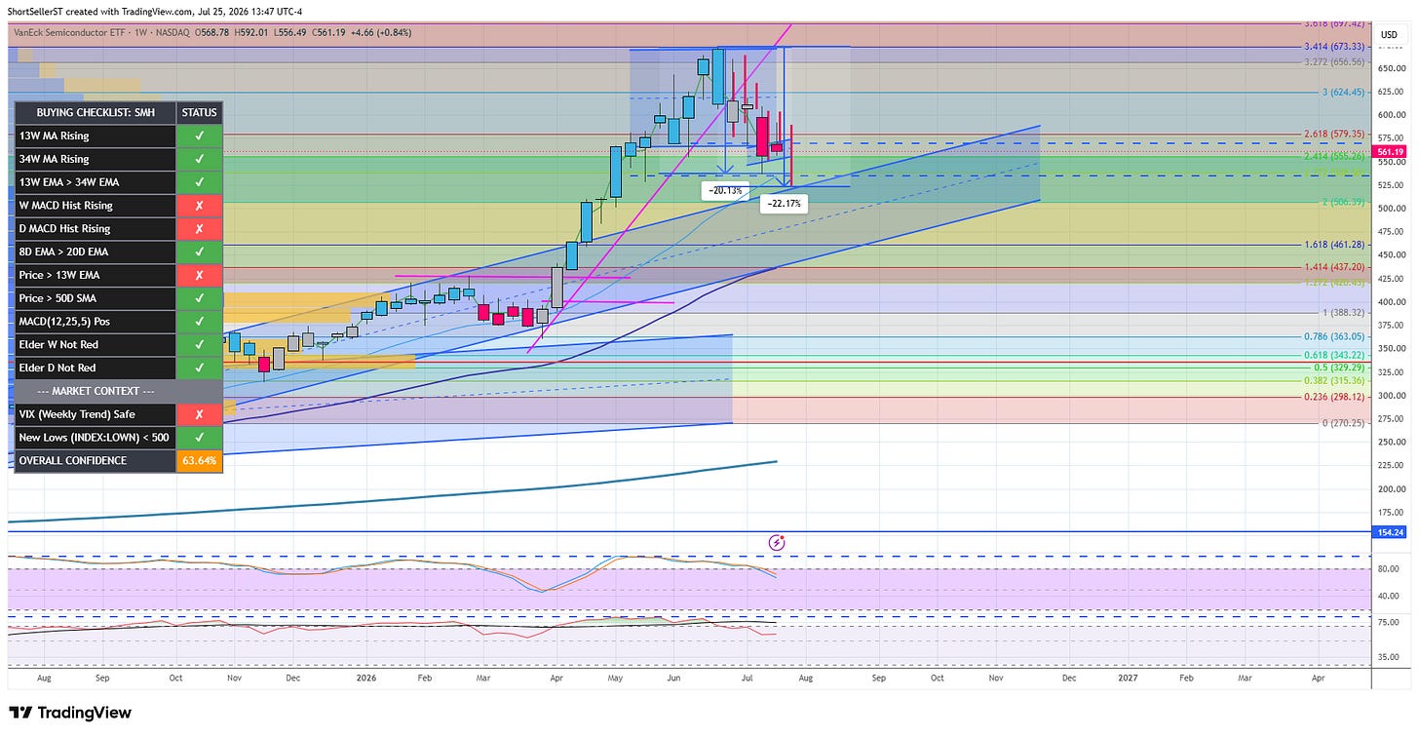Click the 2027 label on the time axis
1419x736 pixels.
[1127, 677]
